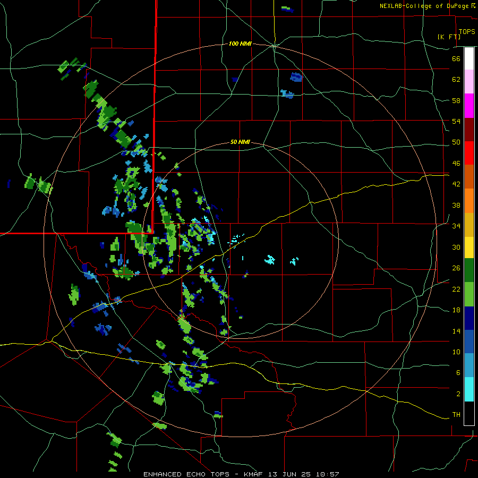Click the legend value 34

tap(456, 226)
